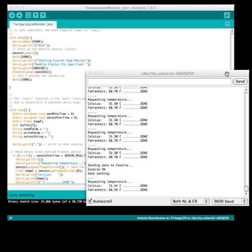Click the char buffer[7] code line
The image size is (252, 252).
pyautogui.click(x=24, y=125)
